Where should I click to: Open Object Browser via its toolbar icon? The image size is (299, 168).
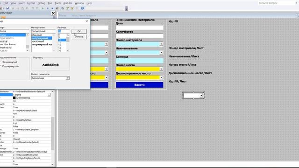click(x=72, y=8)
